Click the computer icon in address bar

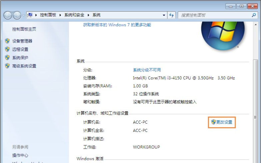point(30,15)
